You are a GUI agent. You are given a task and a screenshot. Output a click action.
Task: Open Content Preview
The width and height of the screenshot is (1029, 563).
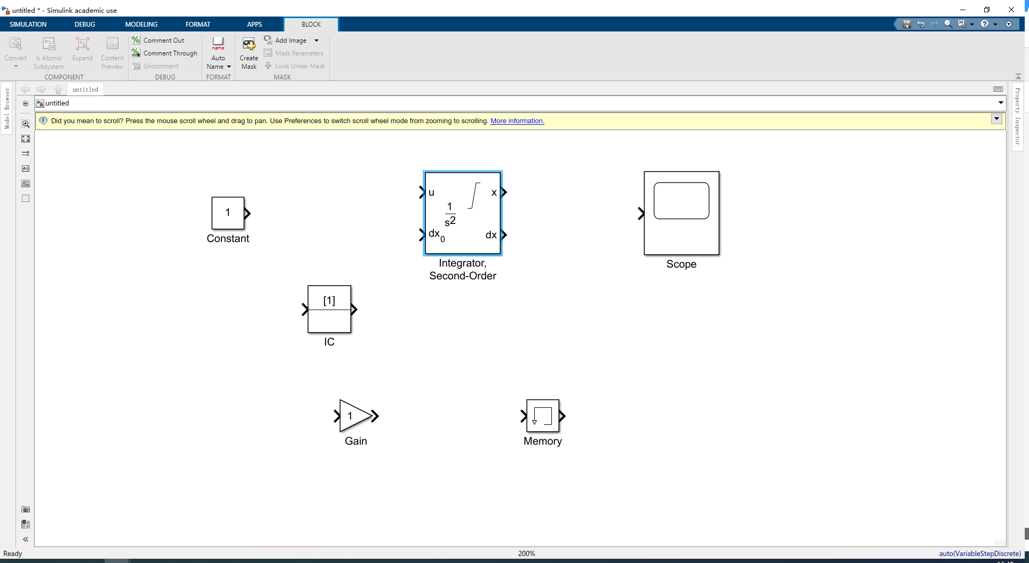[x=112, y=52]
